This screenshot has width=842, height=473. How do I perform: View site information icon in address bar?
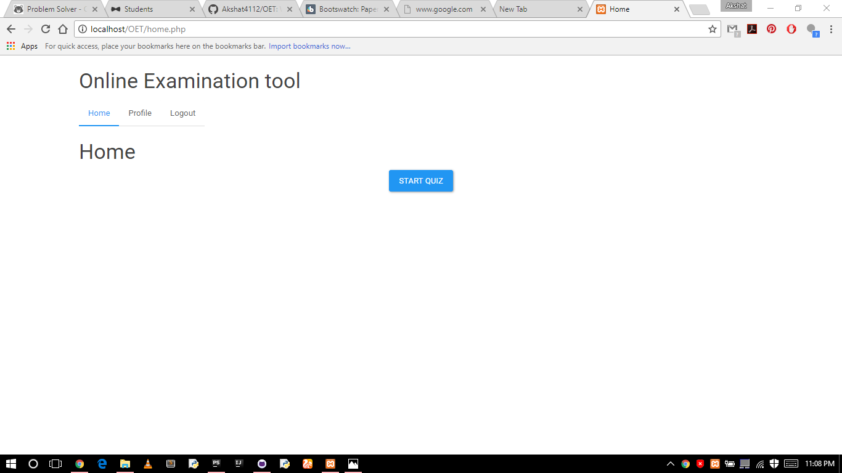tap(82, 29)
